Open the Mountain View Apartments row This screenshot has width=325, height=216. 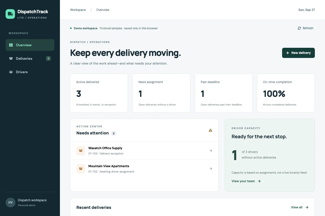144,169
